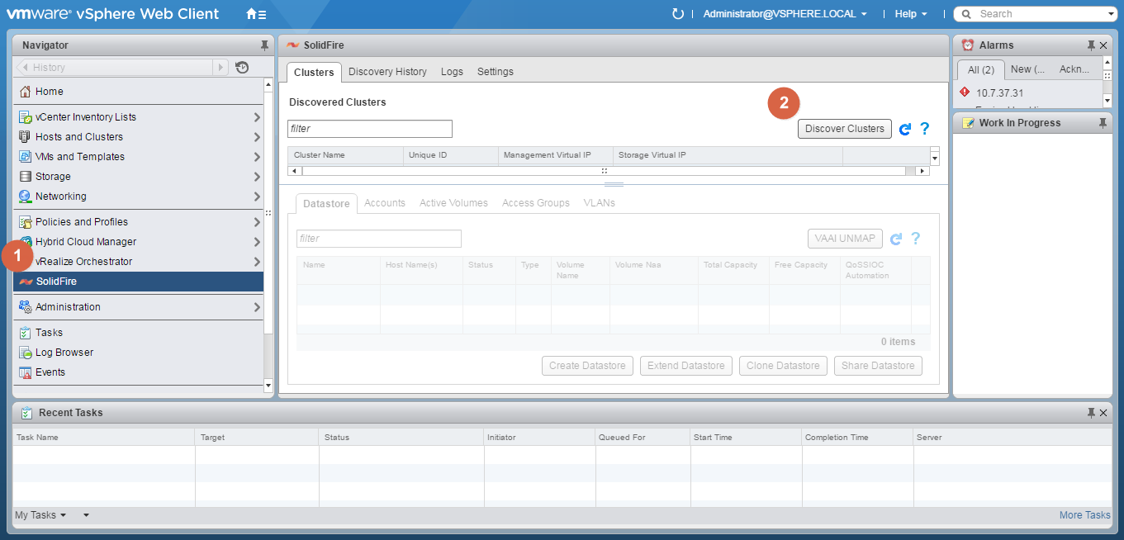Switch to Discovery History tab
The width and height of the screenshot is (1124, 540).
[x=387, y=72]
